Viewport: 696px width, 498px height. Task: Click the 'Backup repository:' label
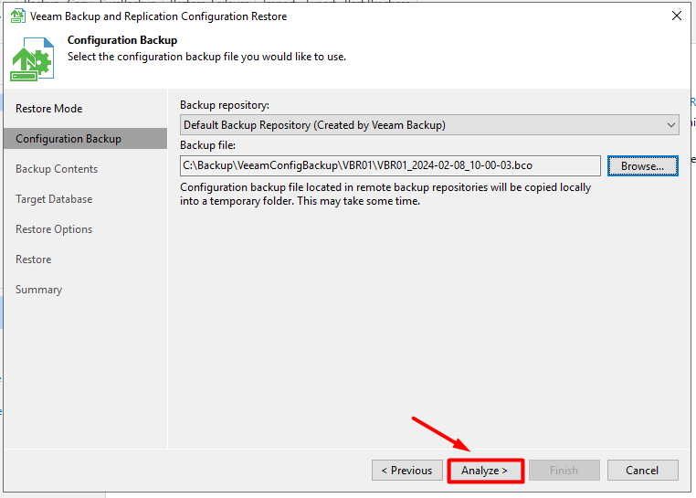click(225, 105)
